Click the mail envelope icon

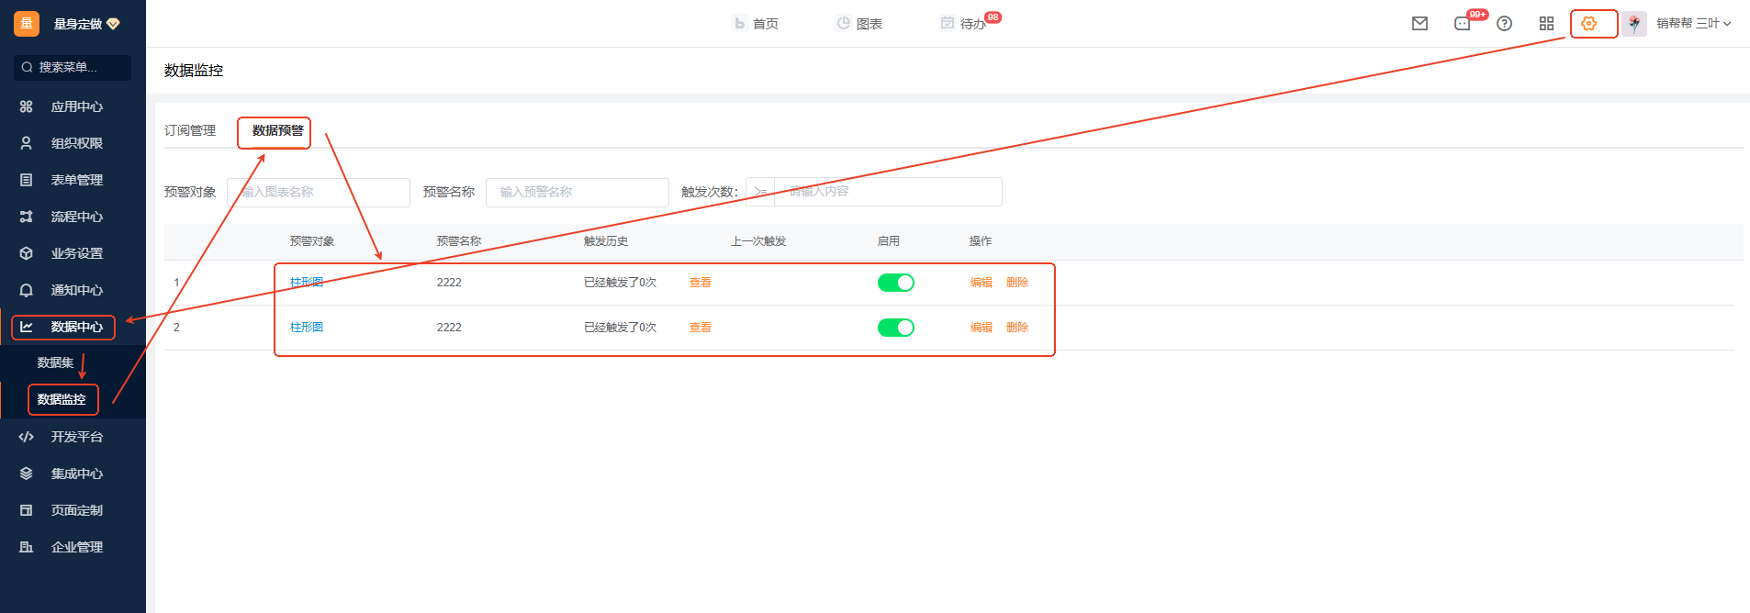point(1419,24)
